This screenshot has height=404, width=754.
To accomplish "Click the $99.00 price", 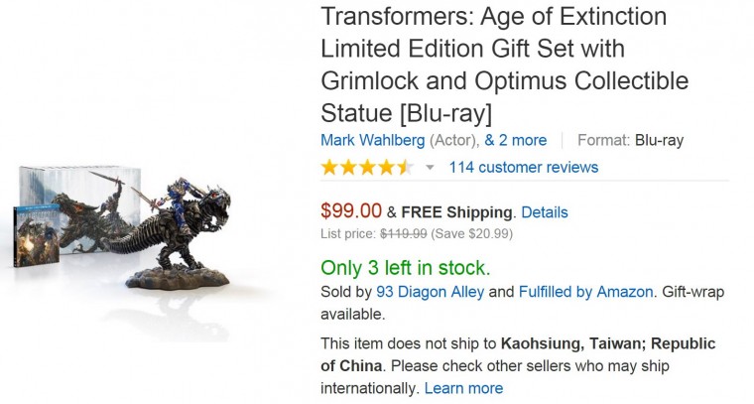I will click(351, 210).
